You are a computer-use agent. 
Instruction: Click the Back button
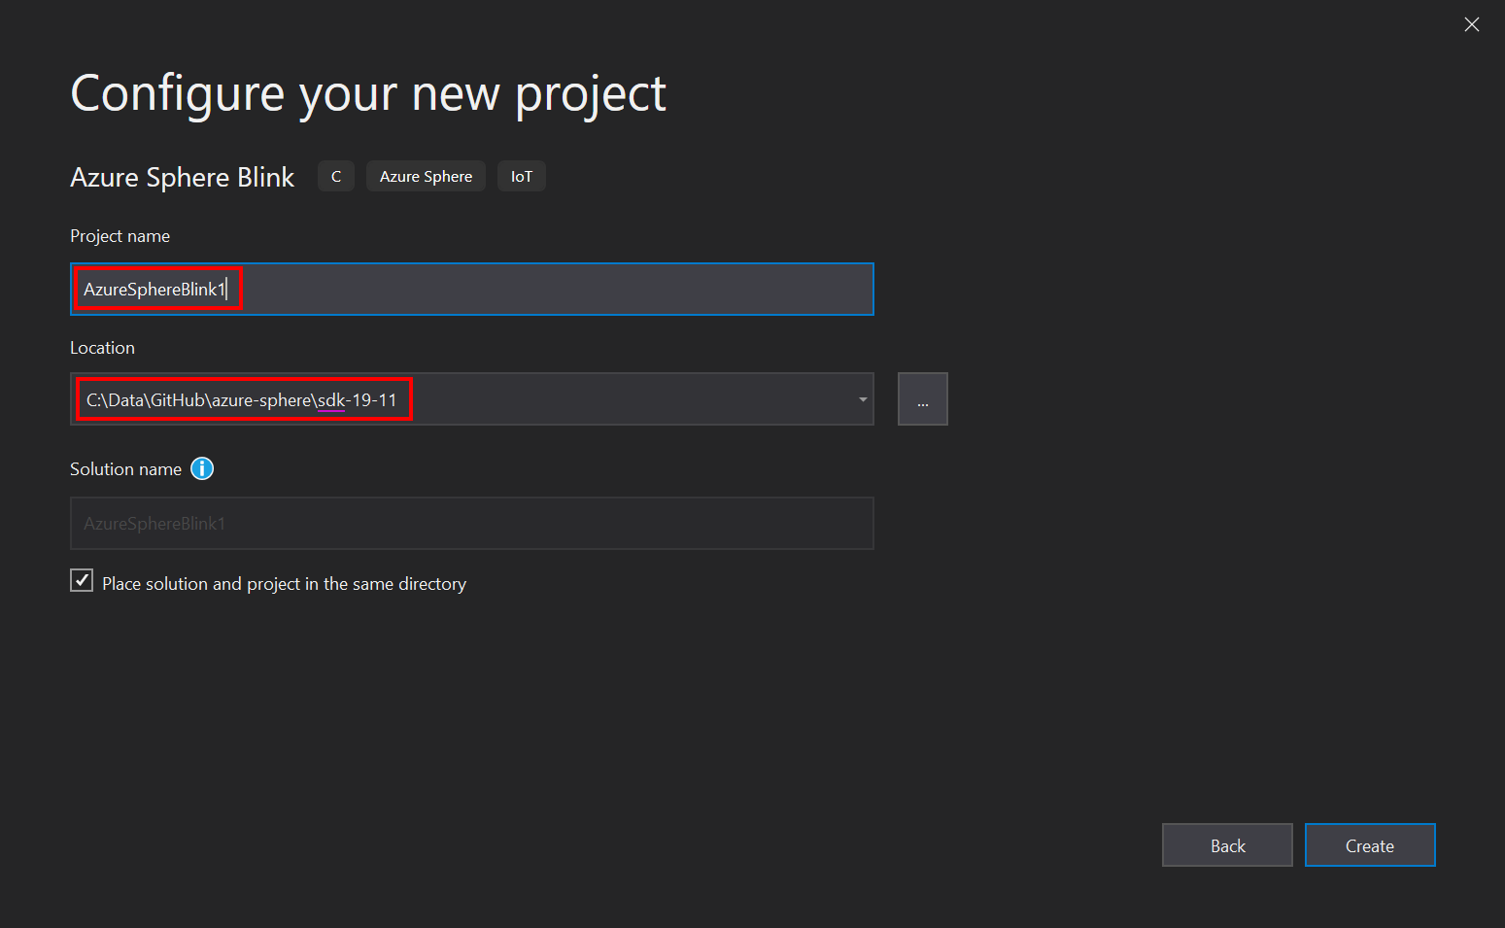1227,845
